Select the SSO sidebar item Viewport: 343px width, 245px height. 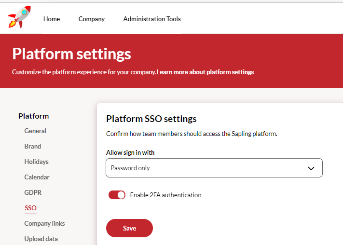30,208
